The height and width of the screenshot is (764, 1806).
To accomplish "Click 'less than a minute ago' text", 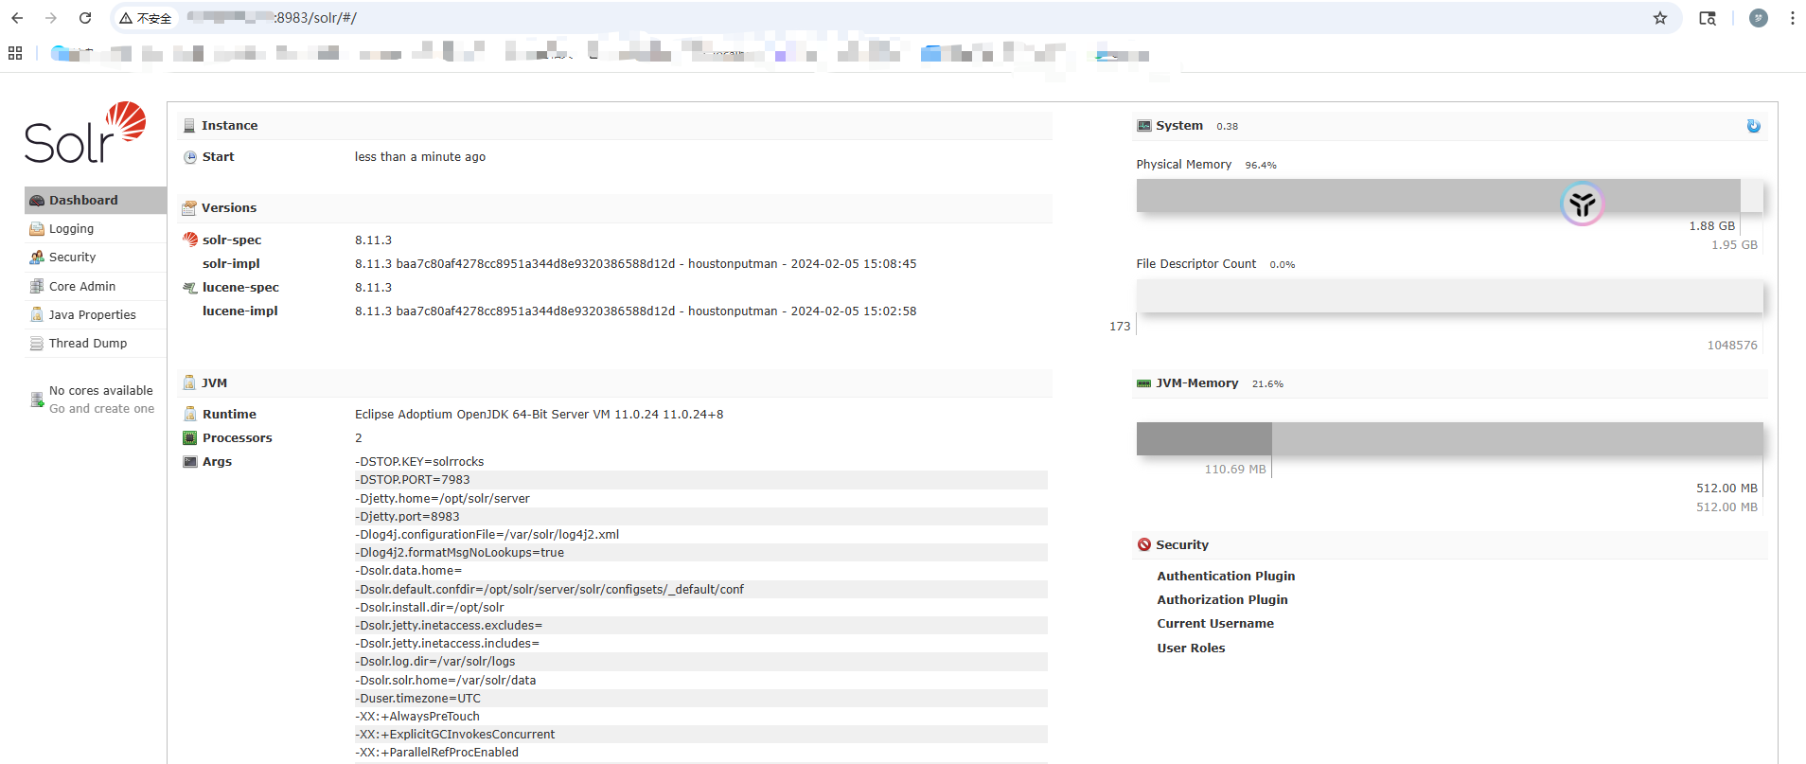I will pyautogui.click(x=420, y=157).
